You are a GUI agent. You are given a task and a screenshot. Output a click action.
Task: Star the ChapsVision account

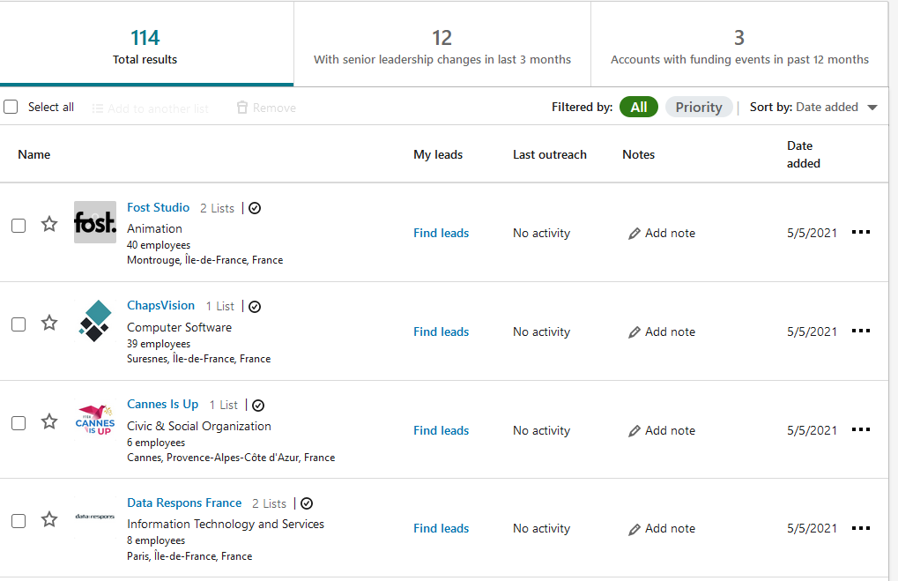tap(49, 324)
